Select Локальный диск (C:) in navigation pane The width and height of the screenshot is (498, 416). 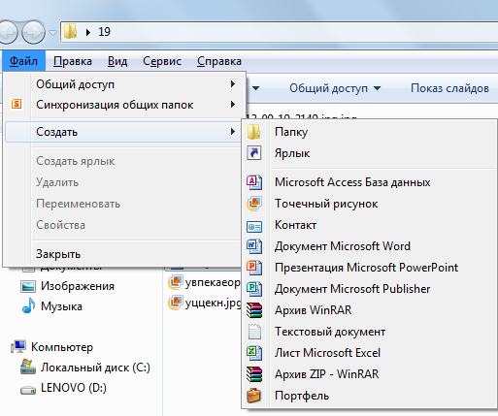(95, 368)
